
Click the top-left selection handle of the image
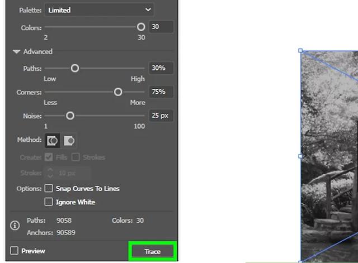coord(301,51)
